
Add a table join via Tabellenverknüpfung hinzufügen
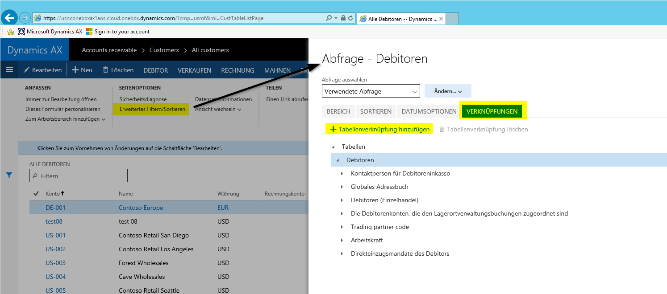click(x=379, y=129)
